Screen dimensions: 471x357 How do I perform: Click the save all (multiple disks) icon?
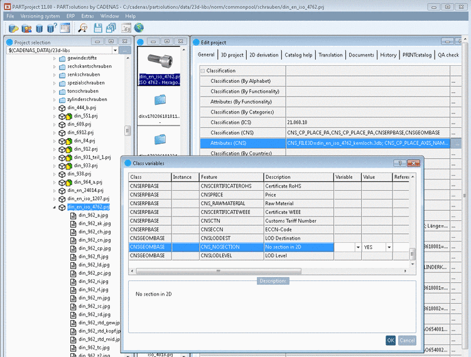pos(111,28)
